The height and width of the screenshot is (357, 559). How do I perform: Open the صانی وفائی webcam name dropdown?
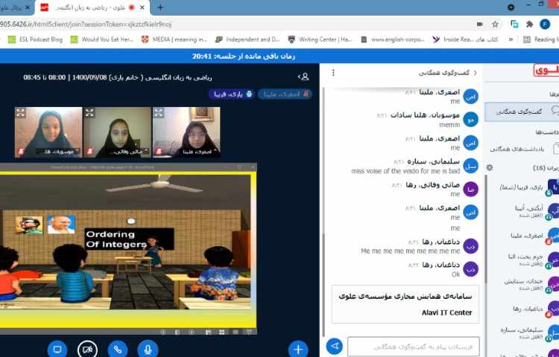pos(130,152)
